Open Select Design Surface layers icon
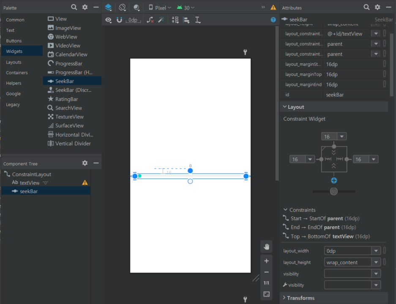This screenshot has width=396, height=304. 108,7
